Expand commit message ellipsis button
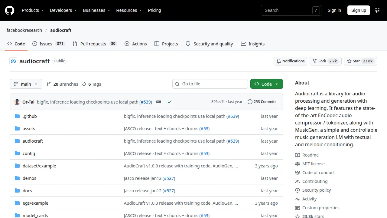 pos(159,102)
